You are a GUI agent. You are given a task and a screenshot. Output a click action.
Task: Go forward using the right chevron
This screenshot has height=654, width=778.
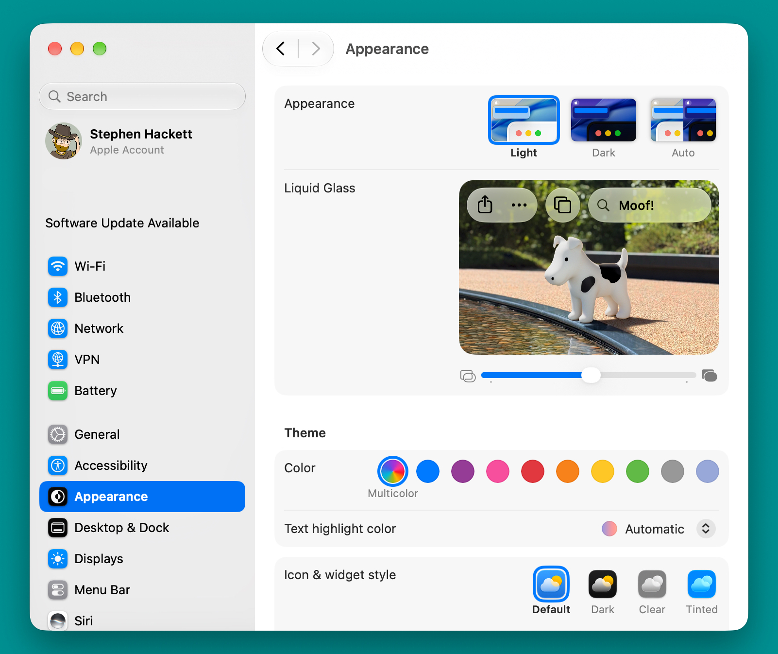point(316,49)
